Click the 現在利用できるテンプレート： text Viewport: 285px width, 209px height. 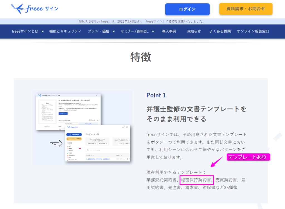tap(176, 172)
